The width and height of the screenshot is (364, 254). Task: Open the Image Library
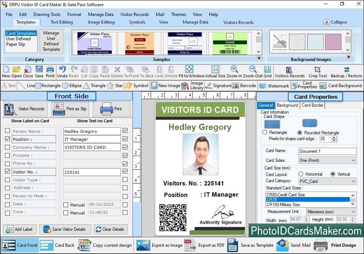[x=192, y=86]
